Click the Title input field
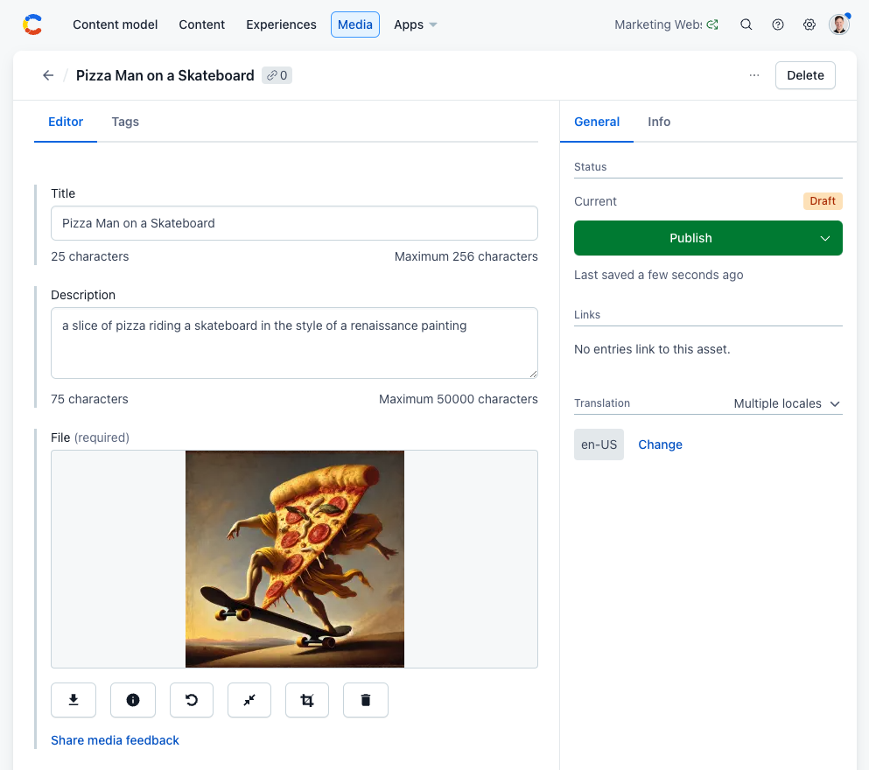The width and height of the screenshot is (869, 770). click(x=294, y=223)
